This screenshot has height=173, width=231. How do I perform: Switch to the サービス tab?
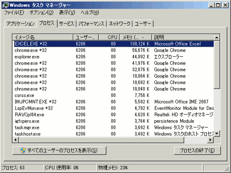point(67,23)
